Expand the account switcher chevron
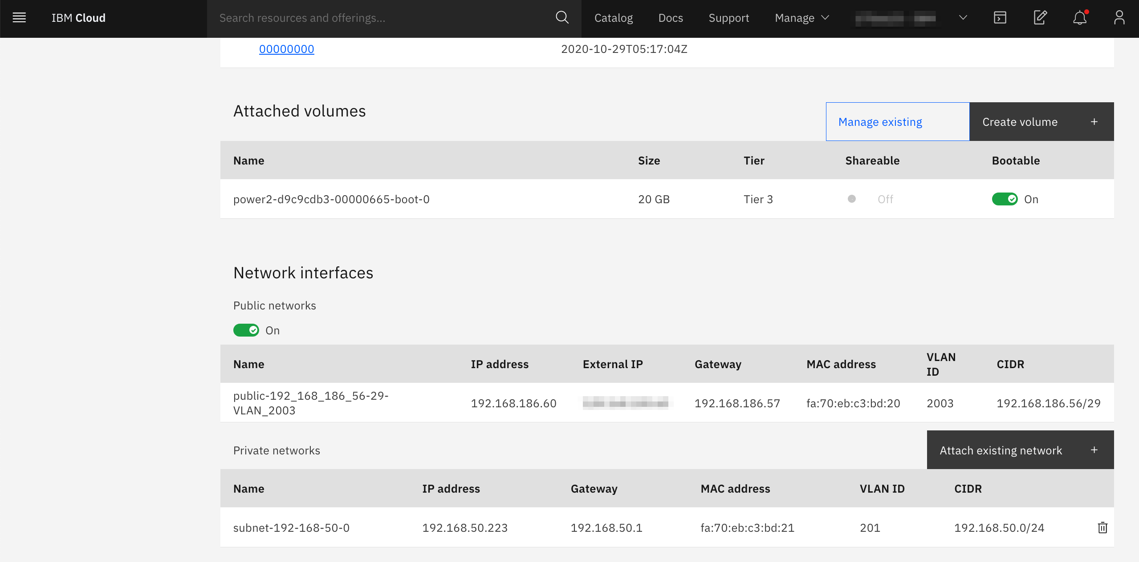Image resolution: width=1139 pixels, height=562 pixels. click(963, 18)
